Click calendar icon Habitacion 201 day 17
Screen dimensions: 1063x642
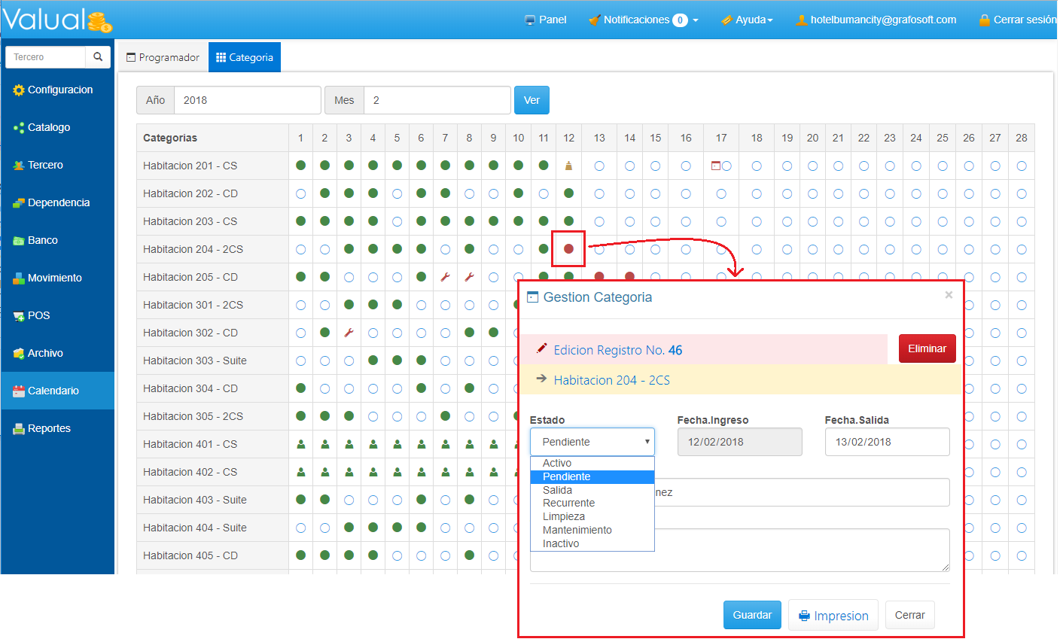716,166
